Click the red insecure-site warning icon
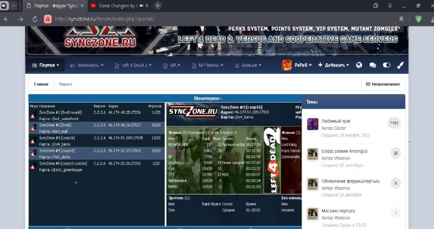Screen dimensions: 434x229 coord(48,19)
